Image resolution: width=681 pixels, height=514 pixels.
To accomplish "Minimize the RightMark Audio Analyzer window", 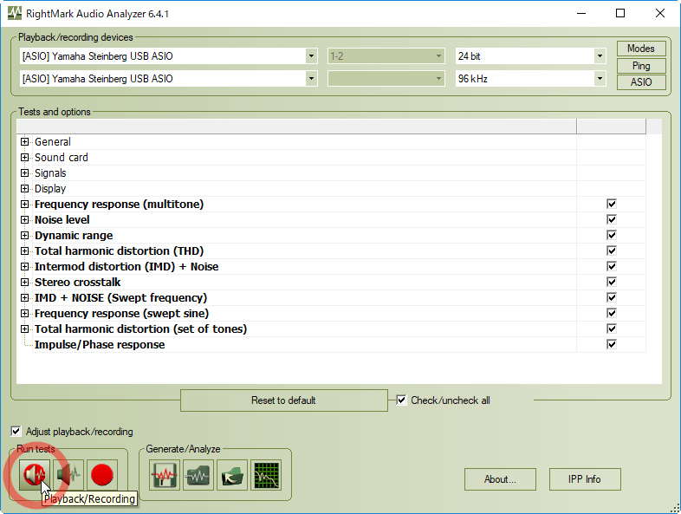I will (581, 13).
